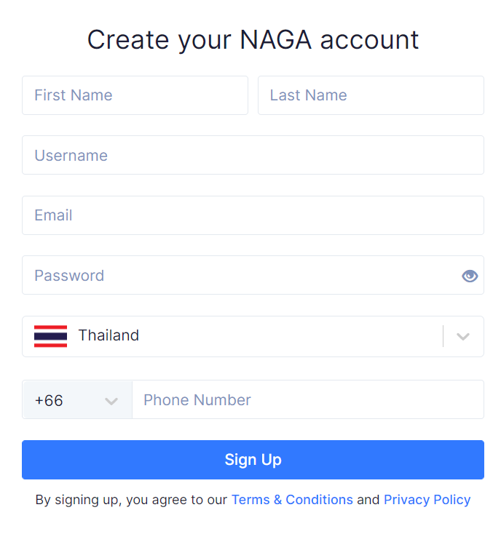The image size is (501, 542).
Task: Open the Terms & Conditions link
Action: pyautogui.click(x=292, y=500)
